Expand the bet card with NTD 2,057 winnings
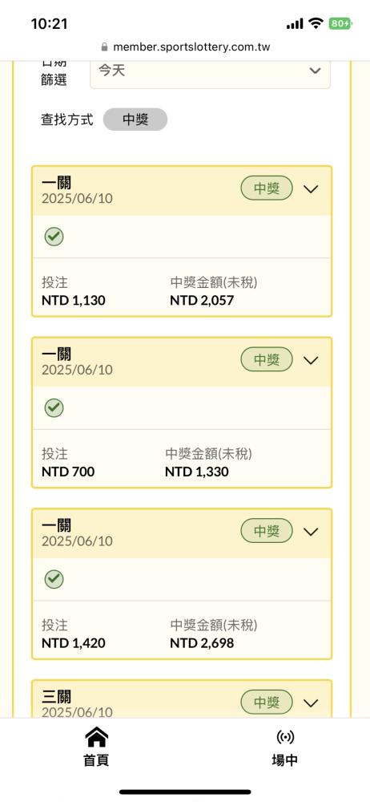370x802 pixels. [x=311, y=189]
